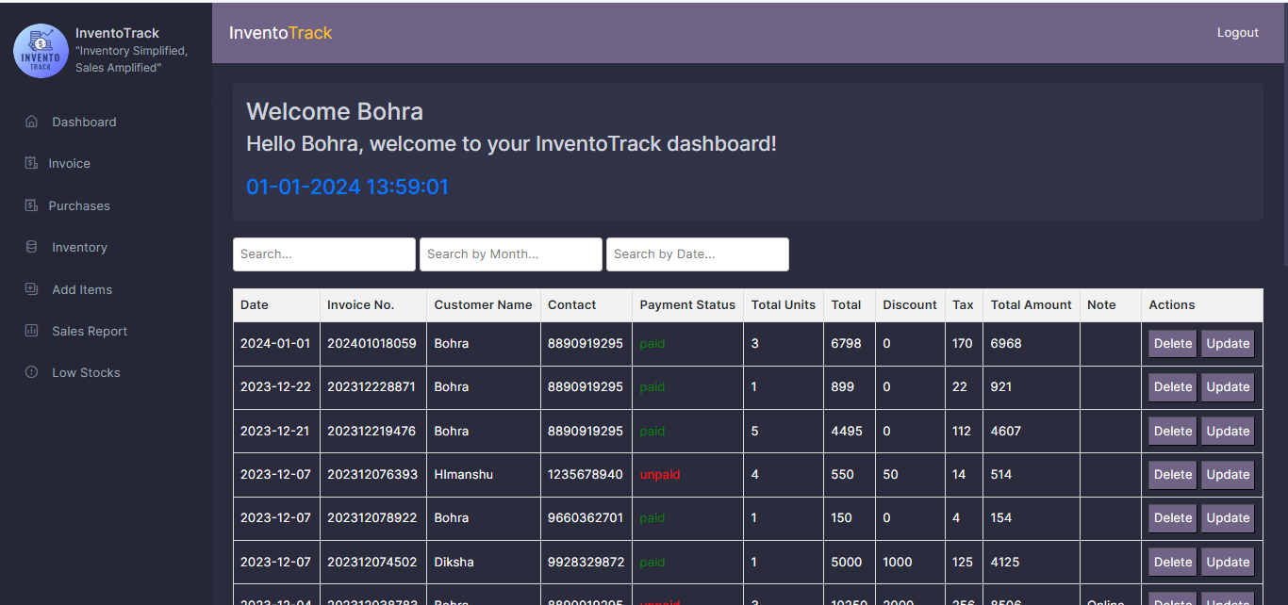1288x605 pixels.
Task: Click the Search by Date field
Action: (697, 254)
